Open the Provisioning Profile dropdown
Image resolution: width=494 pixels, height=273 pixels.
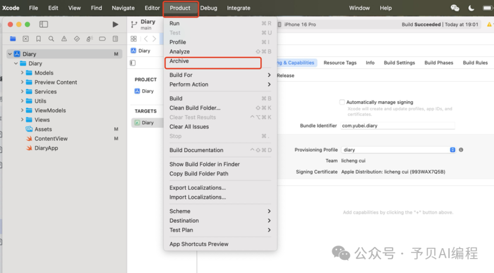(452, 150)
